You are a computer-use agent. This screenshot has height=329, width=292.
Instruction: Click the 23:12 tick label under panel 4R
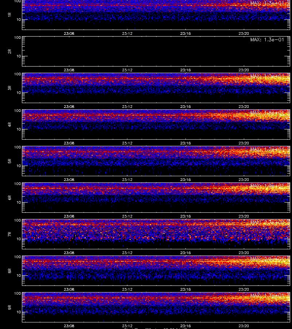[x=127, y=143]
